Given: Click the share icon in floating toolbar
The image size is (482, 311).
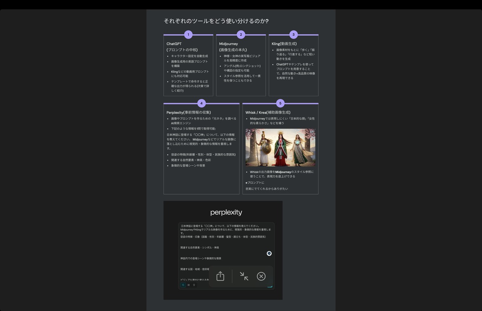Looking at the screenshot, I should point(220,276).
